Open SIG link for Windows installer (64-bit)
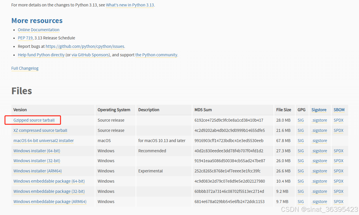359x215 pixels. tap(301, 151)
